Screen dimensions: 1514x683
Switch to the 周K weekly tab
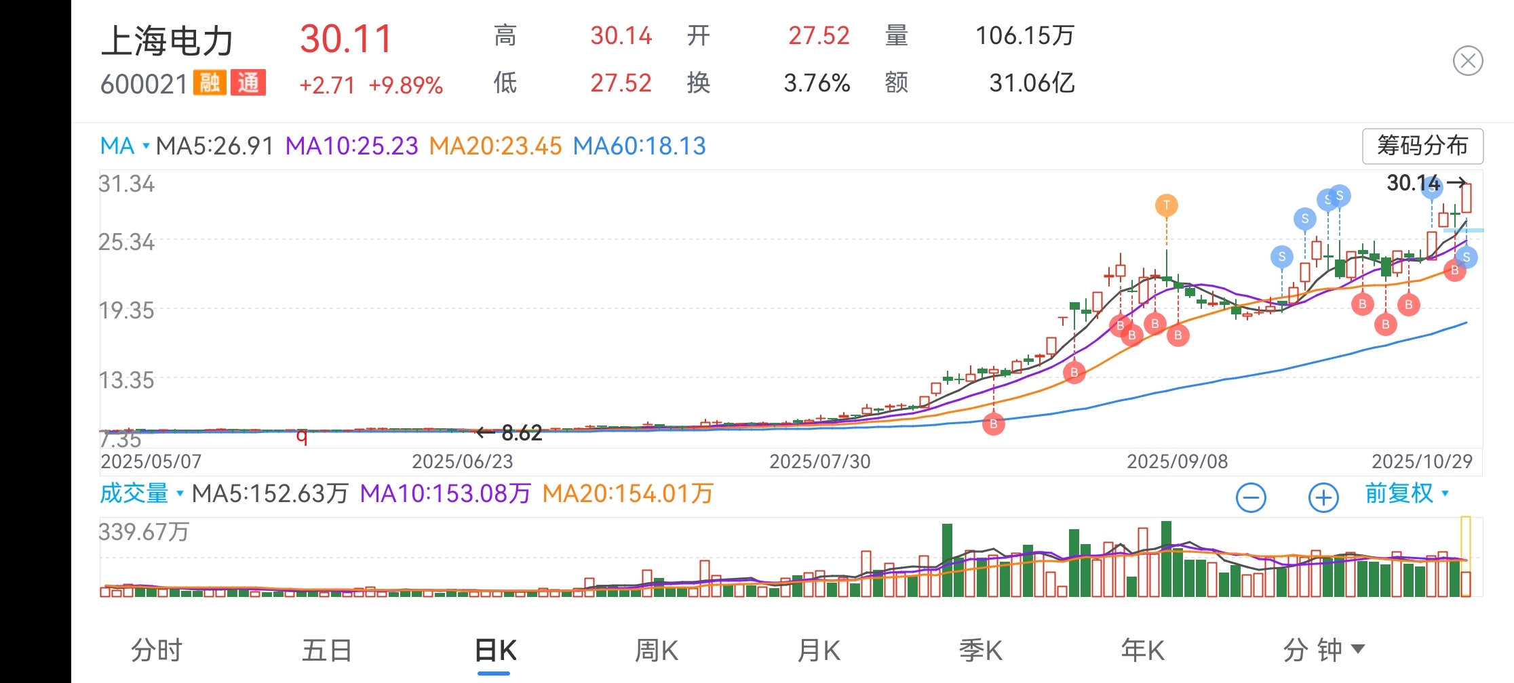coord(656,650)
